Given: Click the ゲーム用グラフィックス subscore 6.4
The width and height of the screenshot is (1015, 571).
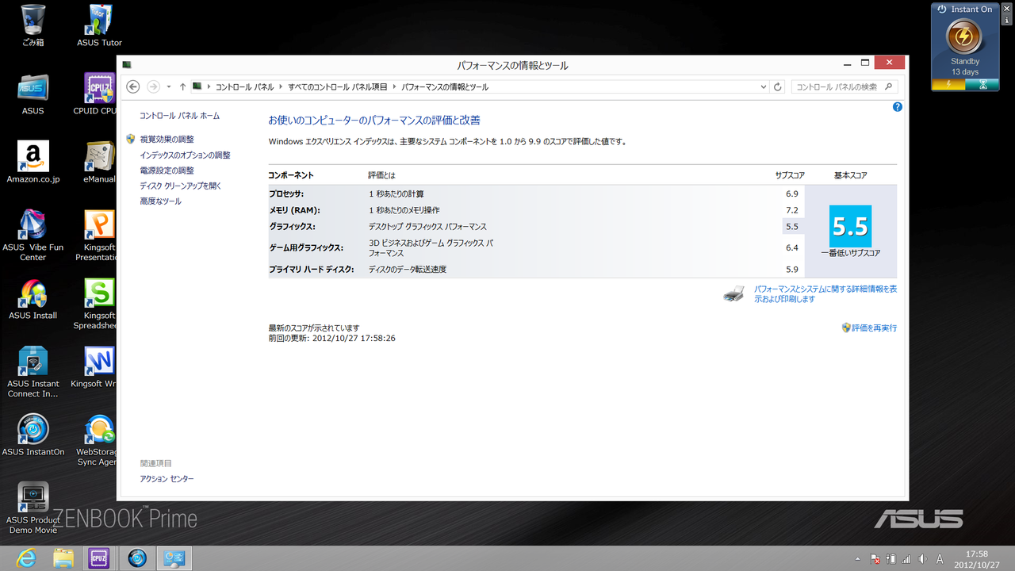Looking at the screenshot, I should 791,248.
